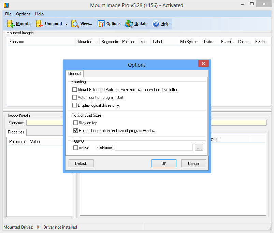This screenshot has height=233, width=274.
Task: Open the Unmount dropdown arrow
Action: (66, 24)
